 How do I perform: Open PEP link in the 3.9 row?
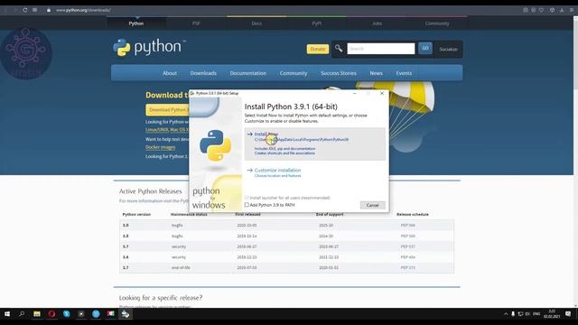(x=407, y=225)
